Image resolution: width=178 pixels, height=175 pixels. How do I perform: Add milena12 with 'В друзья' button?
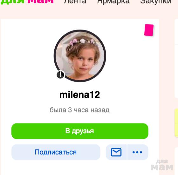pos(80,131)
